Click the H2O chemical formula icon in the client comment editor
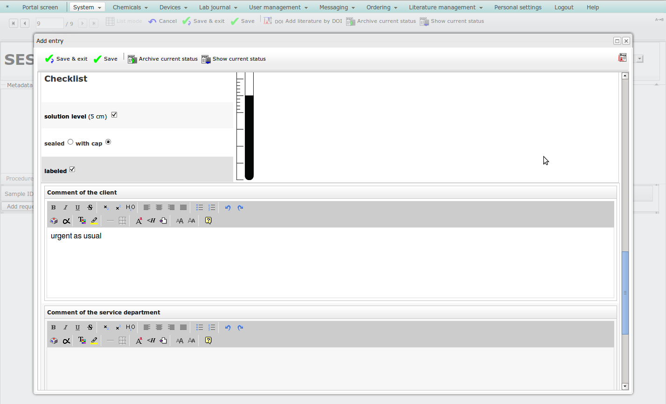 [x=131, y=208]
